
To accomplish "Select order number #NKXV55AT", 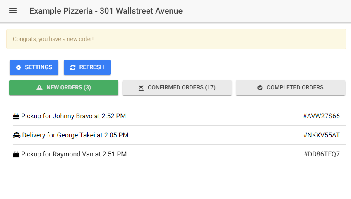I will (321, 135).
